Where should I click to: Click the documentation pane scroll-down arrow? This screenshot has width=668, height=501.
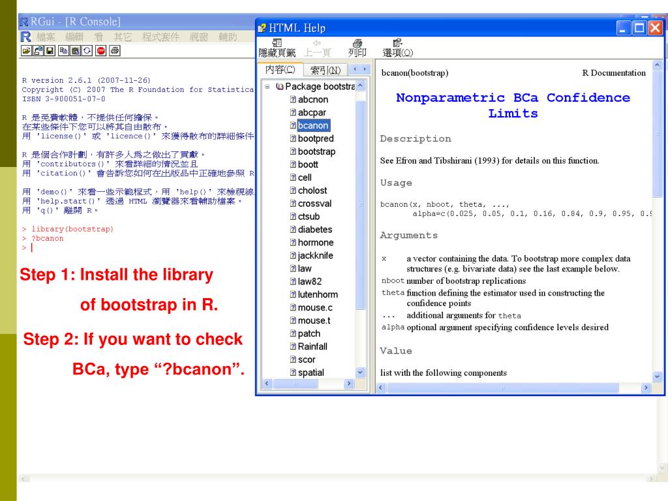pyautogui.click(x=657, y=376)
